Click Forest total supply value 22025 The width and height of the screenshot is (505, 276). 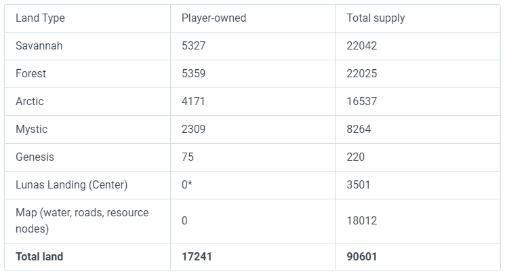point(362,73)
